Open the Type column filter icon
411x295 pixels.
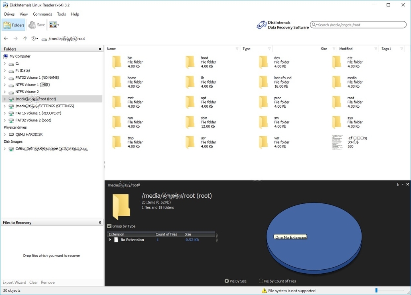point(269,49)
